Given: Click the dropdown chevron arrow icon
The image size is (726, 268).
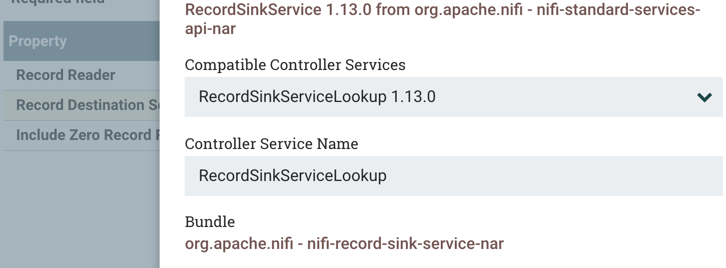Looking at the screenshot, I should (704, 97).
